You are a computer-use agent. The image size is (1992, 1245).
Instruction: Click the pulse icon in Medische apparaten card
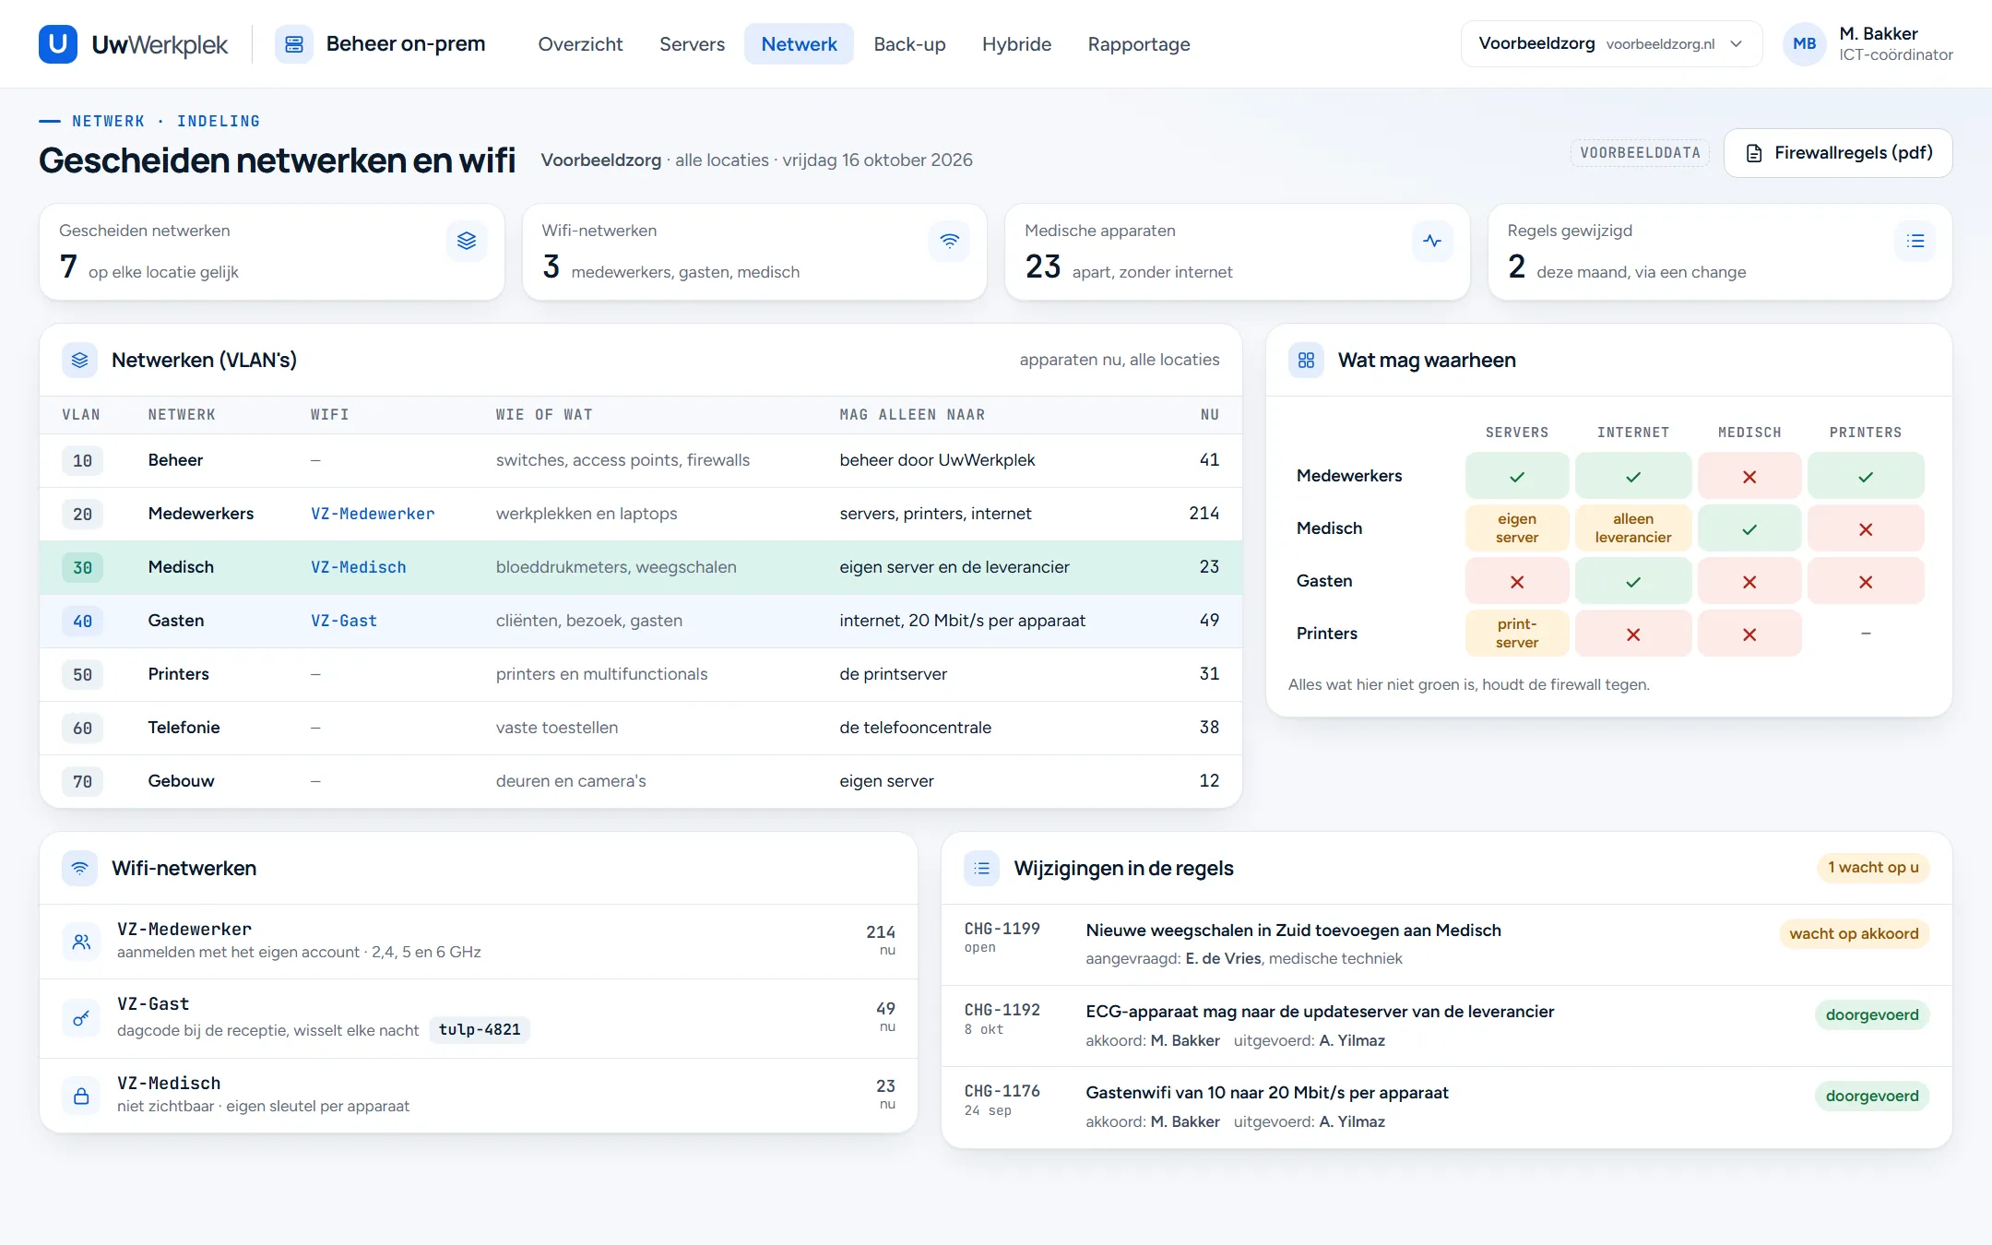click(1432, 241)
